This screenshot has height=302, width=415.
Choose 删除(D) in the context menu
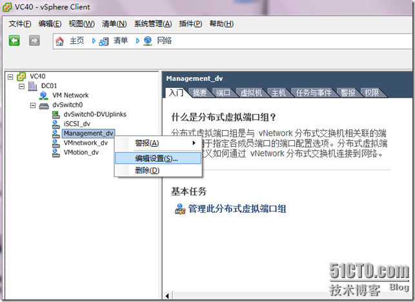[x=158, y=170]
